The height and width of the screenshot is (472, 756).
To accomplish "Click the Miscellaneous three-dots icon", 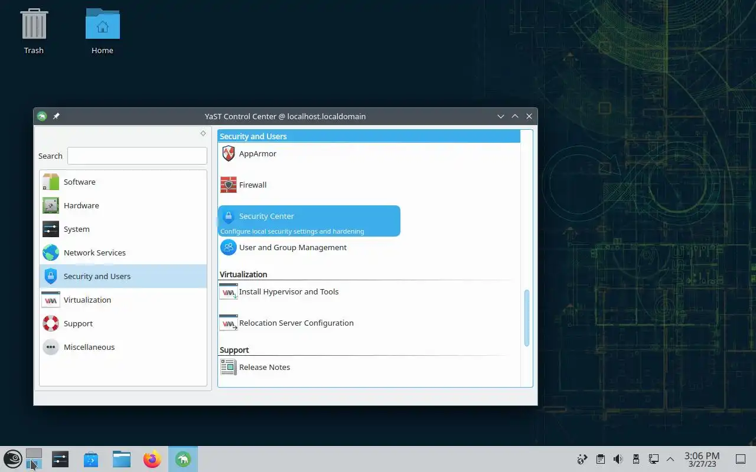I will coord(51,347).
